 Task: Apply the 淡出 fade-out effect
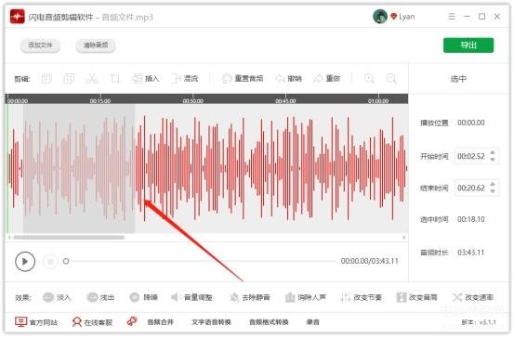point(100,297)
